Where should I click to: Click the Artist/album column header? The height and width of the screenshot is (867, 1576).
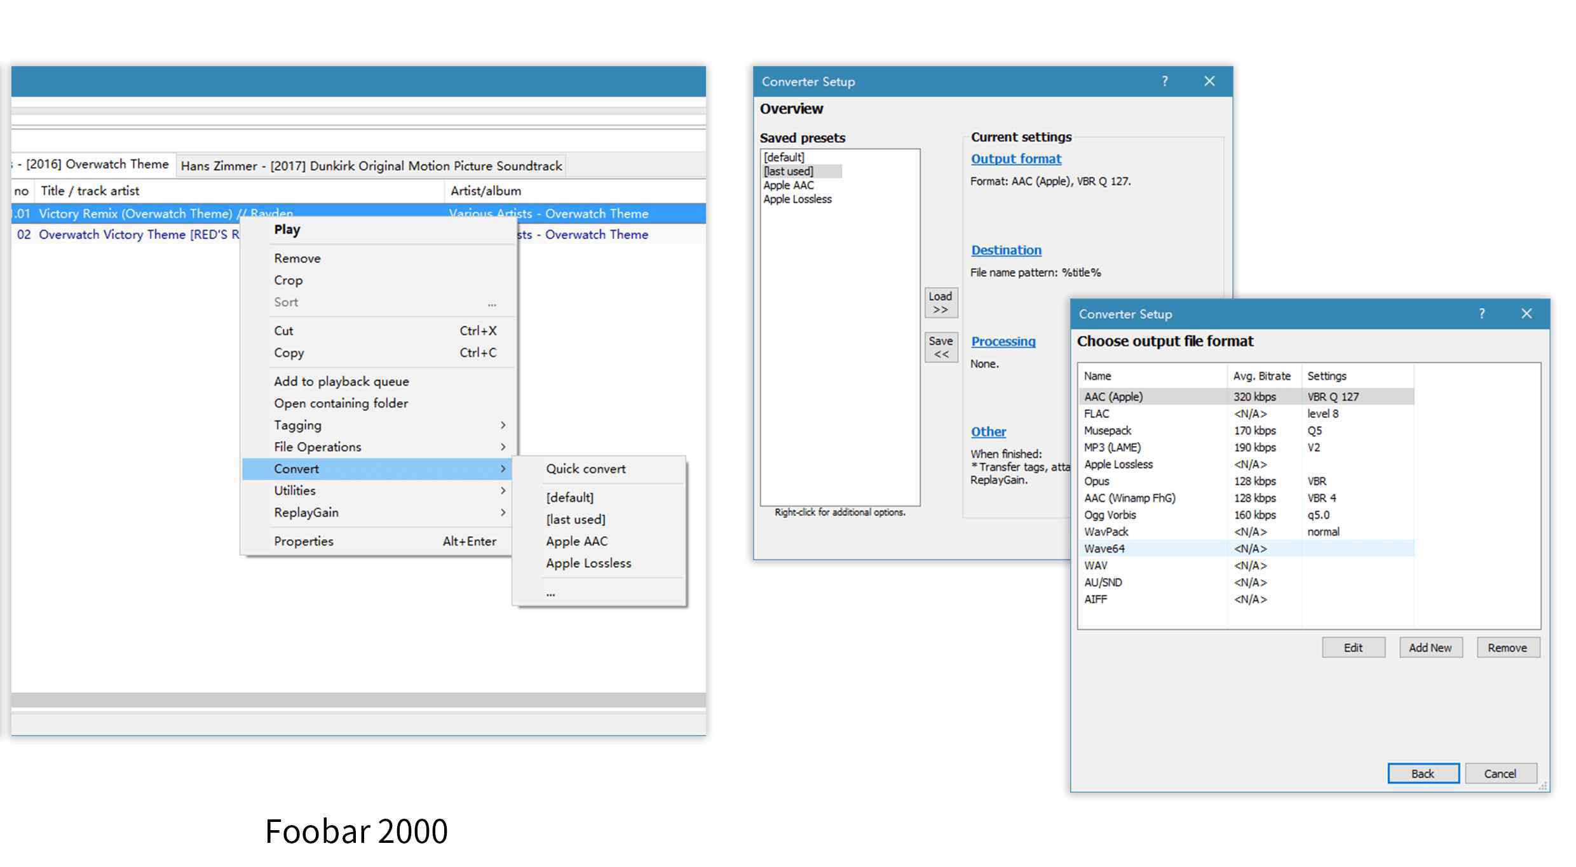coord(575,191)
